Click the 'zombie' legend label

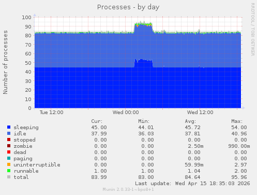pos(23,146)
